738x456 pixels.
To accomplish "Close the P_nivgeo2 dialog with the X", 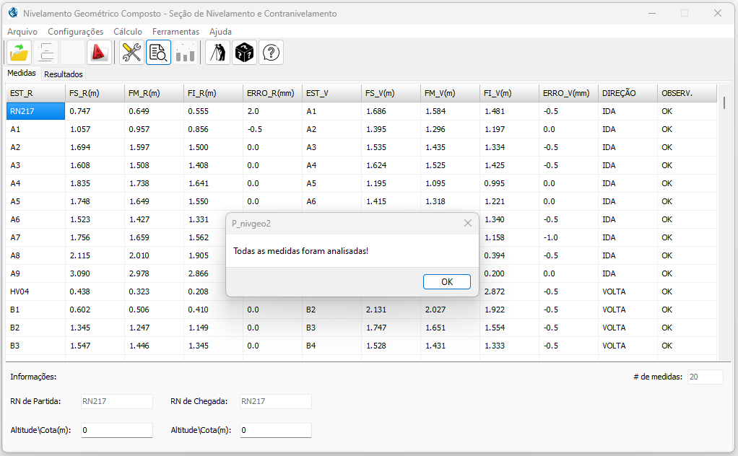I will point(467,223).
